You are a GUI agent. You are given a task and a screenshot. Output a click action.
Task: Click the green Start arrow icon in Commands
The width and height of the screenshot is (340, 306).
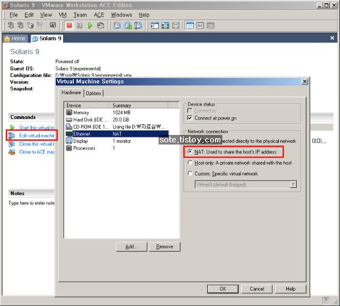[x=12, y=127]
